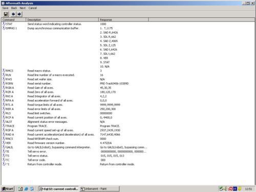The image size is (256, 192).
Task: Select the 'Read serial number.' description
Action: (x=39, y=83)
